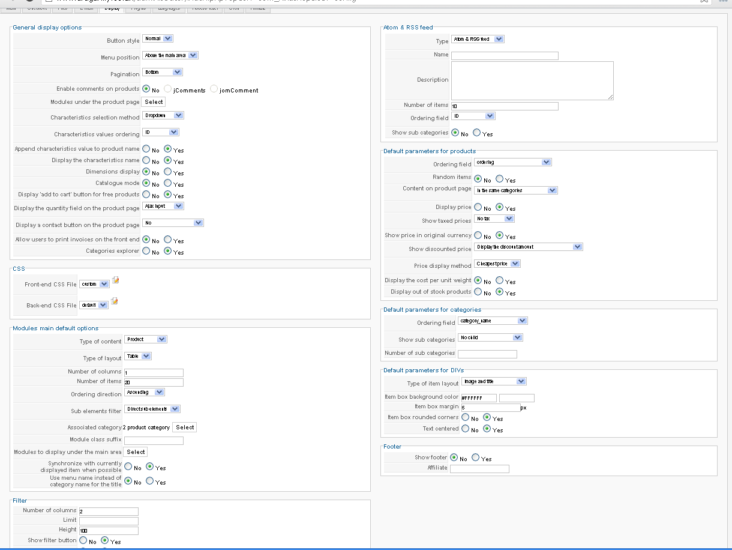Select the Associated category button

tap(185, 428)
